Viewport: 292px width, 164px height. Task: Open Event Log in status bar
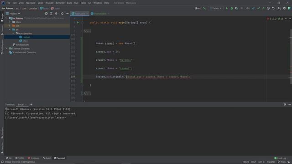[x=280, y=158]
